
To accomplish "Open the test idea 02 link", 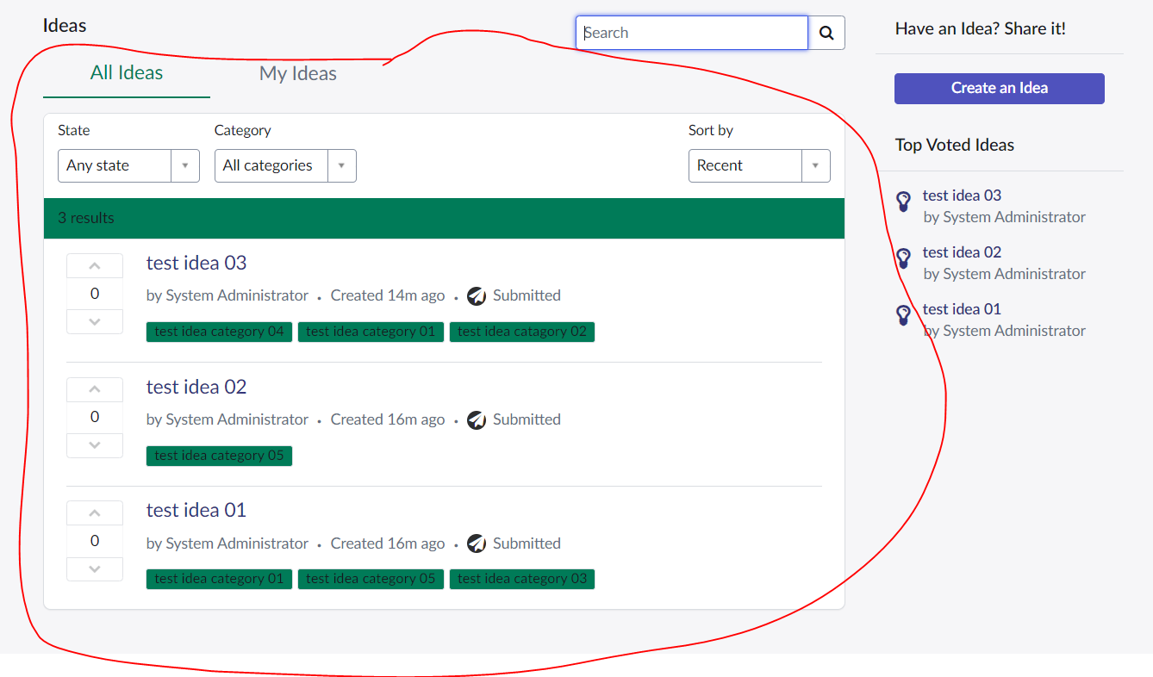I will tap(196, 387).
